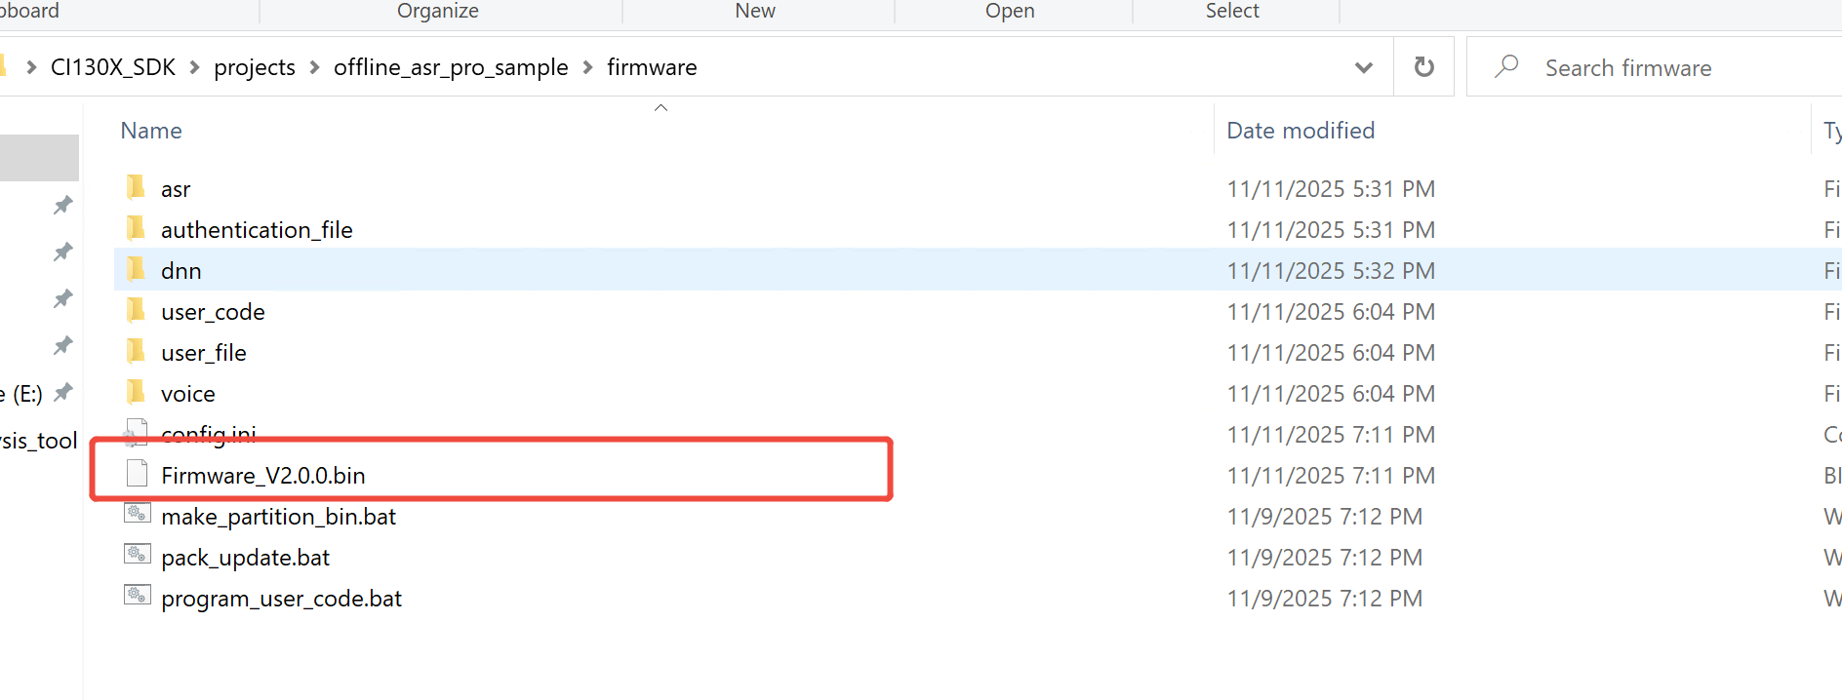
Task: Click the voice folder icon
Action: [136, 392]
